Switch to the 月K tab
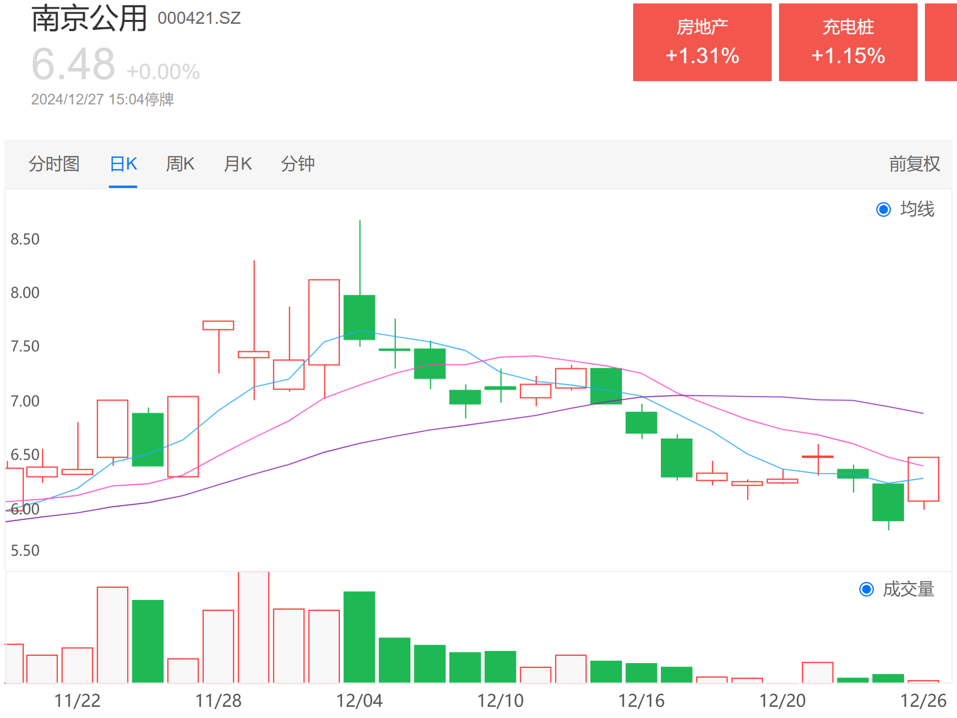957x718 pixels. point(238,164)
